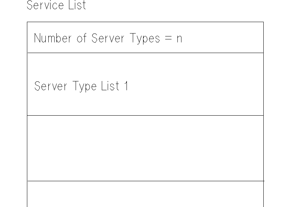
Task: Click the empty row below Server Type List 1
Action: point(145,148)
